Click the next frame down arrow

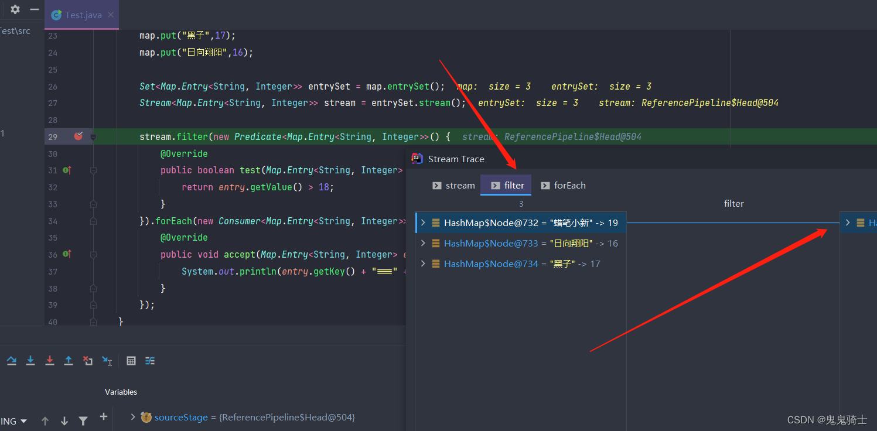point(64,421)
